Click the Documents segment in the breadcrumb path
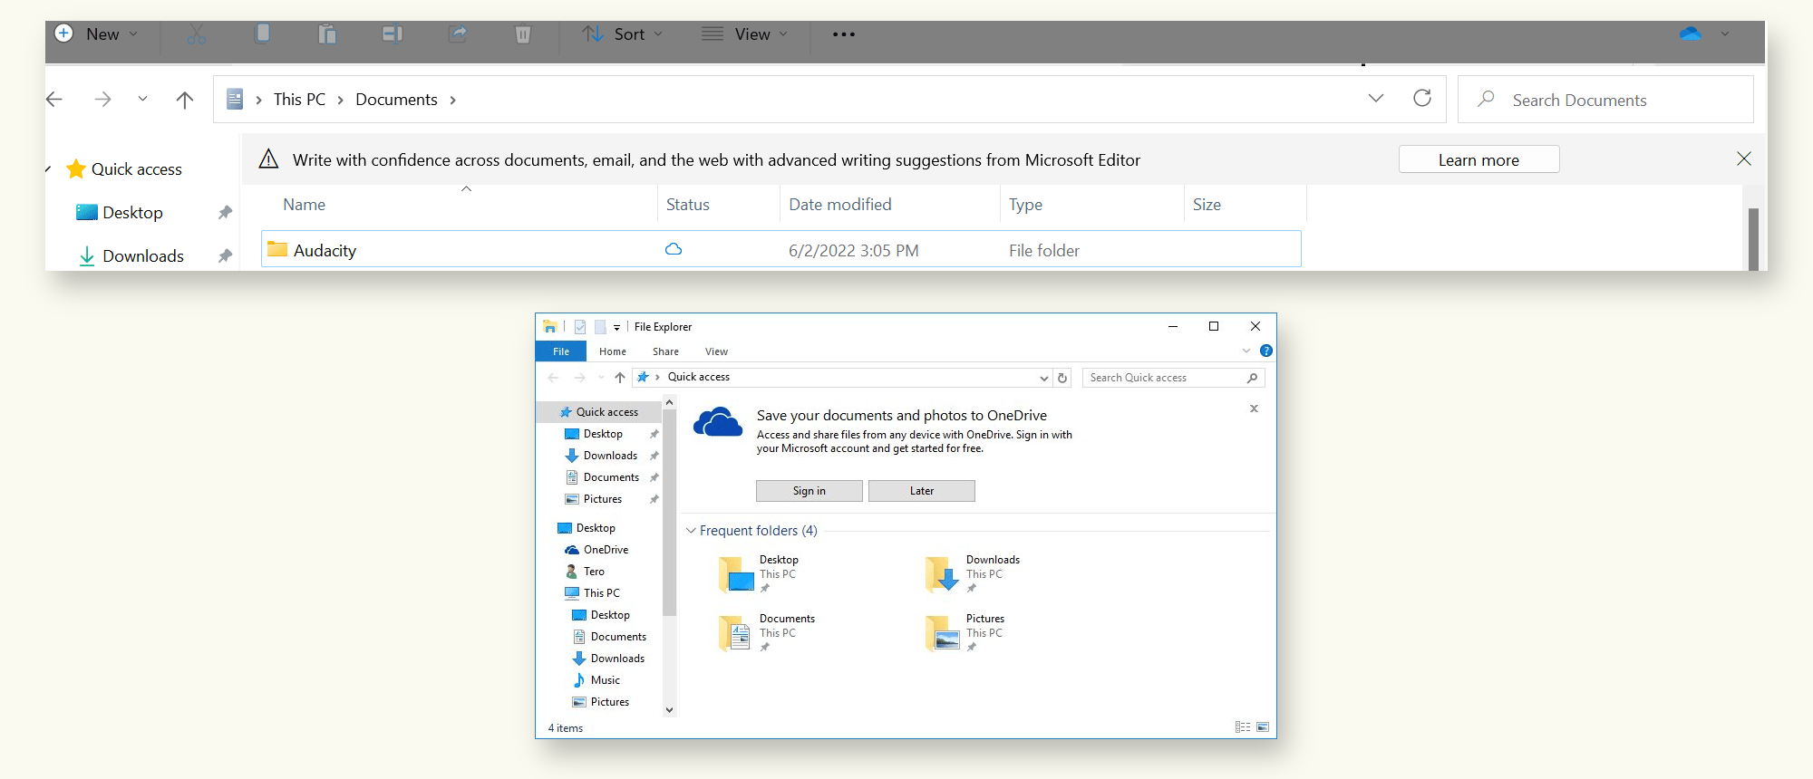1813x779 pixels. pos(396,100)
